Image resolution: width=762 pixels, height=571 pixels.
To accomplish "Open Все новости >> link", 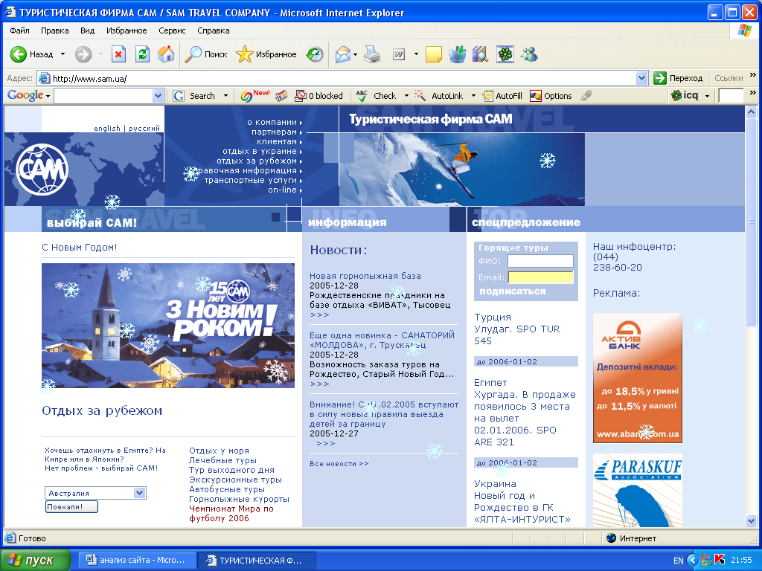I will (339, 464).
